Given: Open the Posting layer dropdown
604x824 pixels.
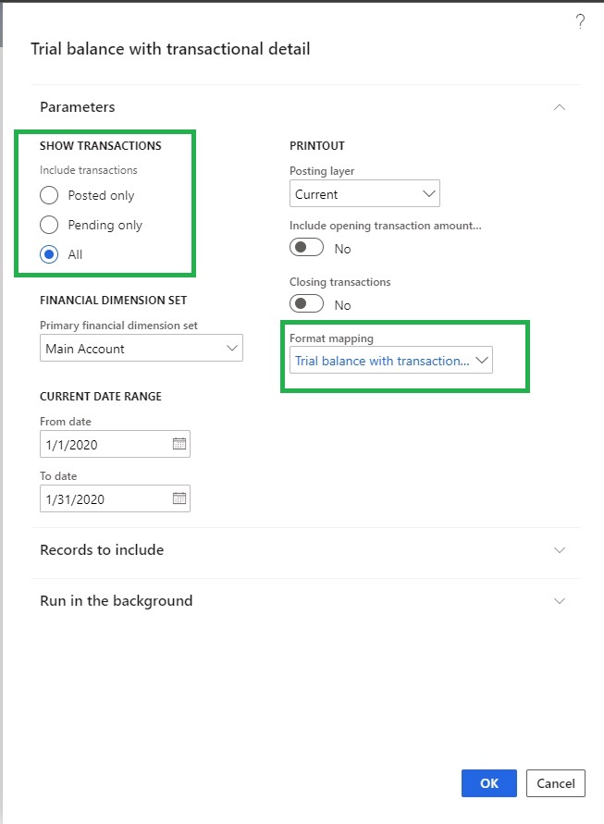Looking at the screenshot, I should tap(364, 194).
